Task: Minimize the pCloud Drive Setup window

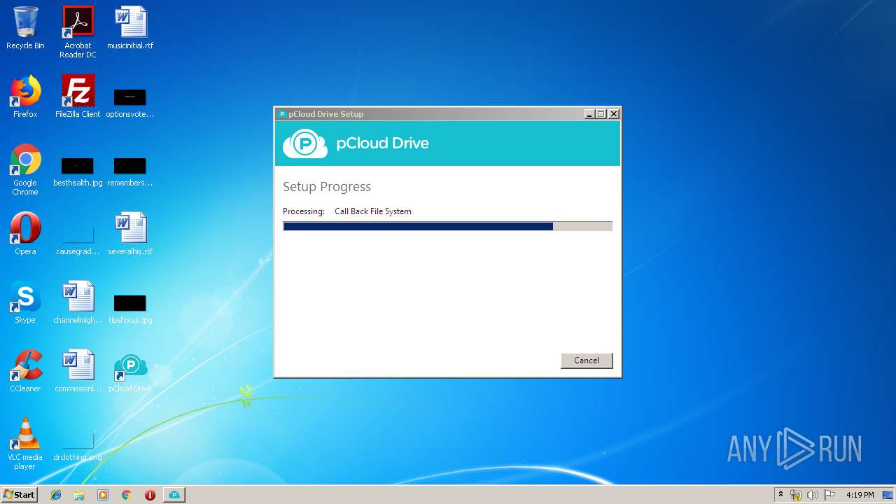Action: coord(589,114)
